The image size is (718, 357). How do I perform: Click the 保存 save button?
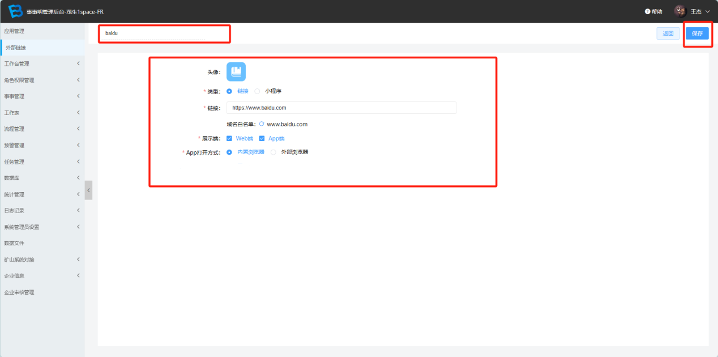click(x=697, y=33)
